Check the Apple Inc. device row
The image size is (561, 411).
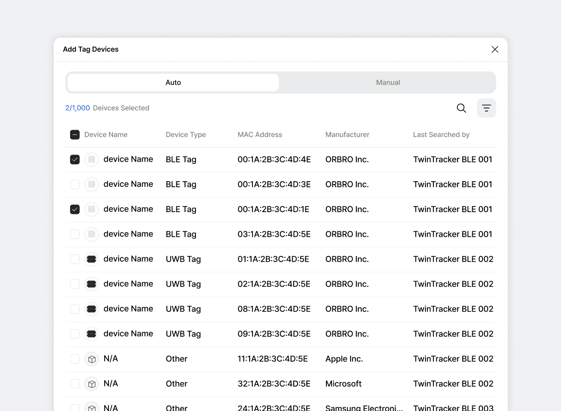click(75, 359)
